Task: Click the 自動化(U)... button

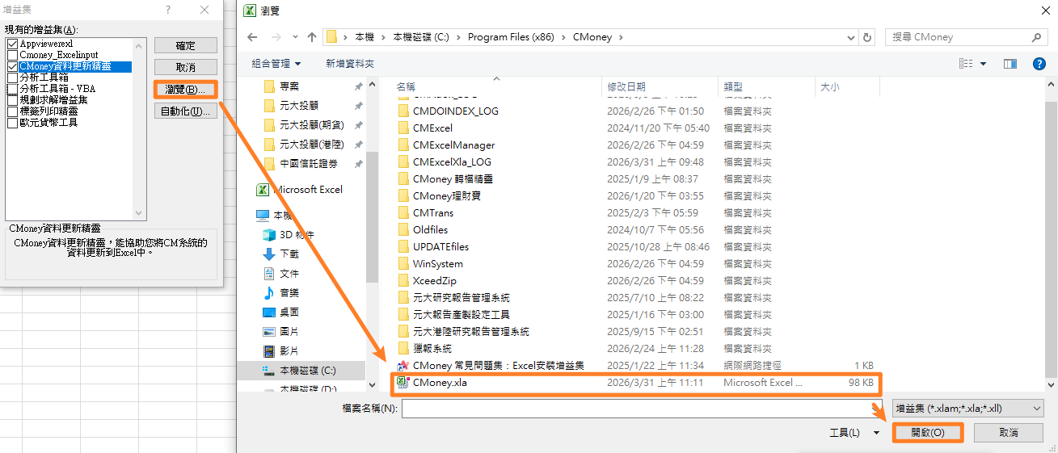Action: (186, 111)
